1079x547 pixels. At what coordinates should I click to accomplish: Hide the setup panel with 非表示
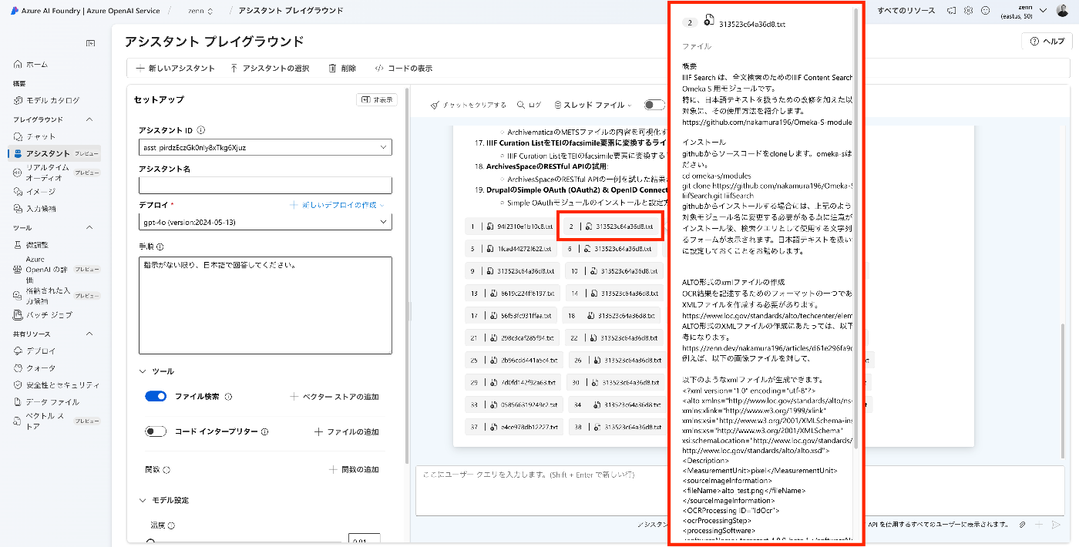(x=377, y=99)
